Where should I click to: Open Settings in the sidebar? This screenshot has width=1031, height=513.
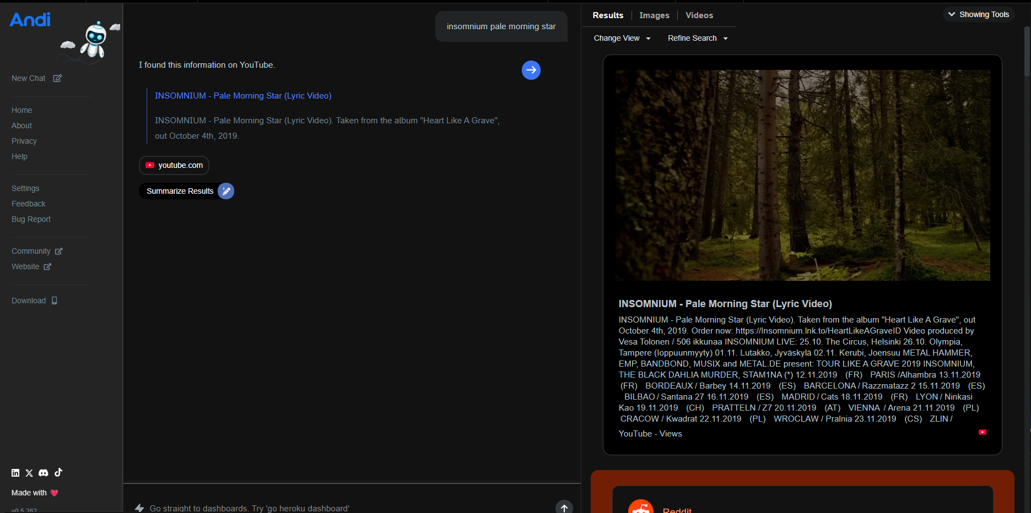click(25, 188)
